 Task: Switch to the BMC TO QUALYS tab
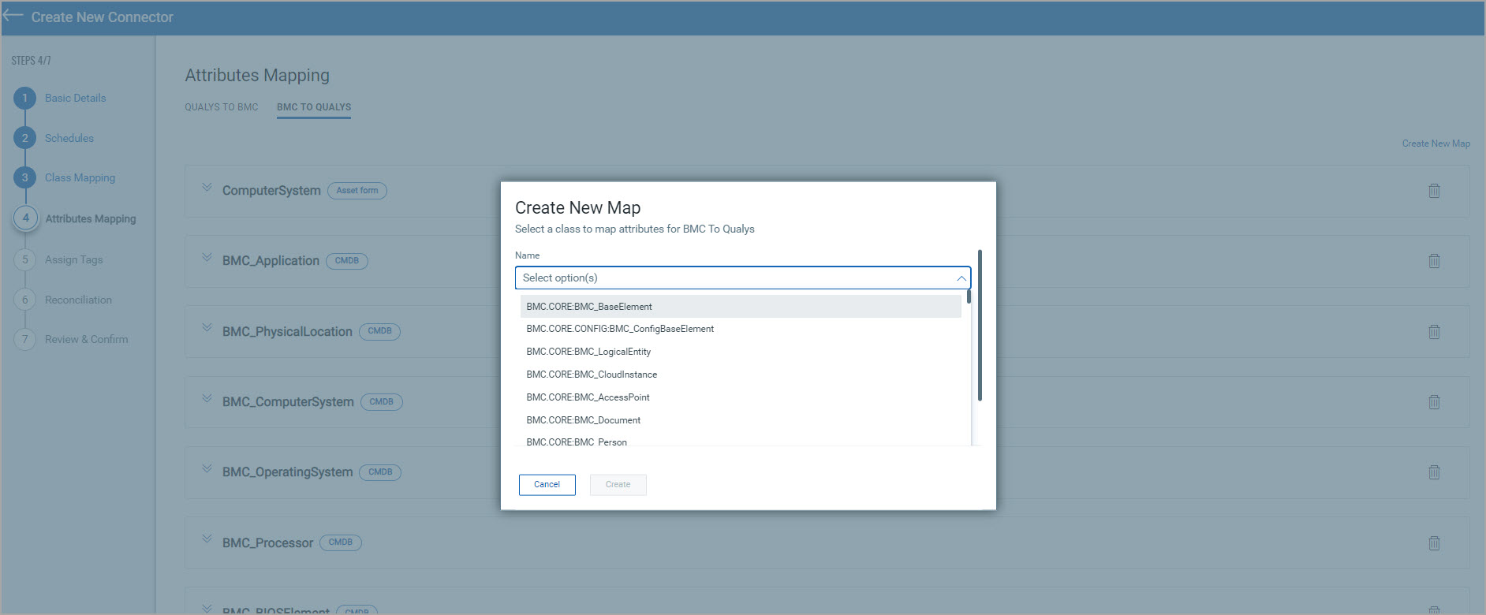click(314, 107)
